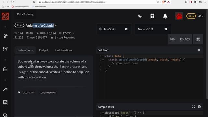Open Sample Tests help question icon
Image resolution: width=208 pixels, height=117 pixels.
[199, 107]
